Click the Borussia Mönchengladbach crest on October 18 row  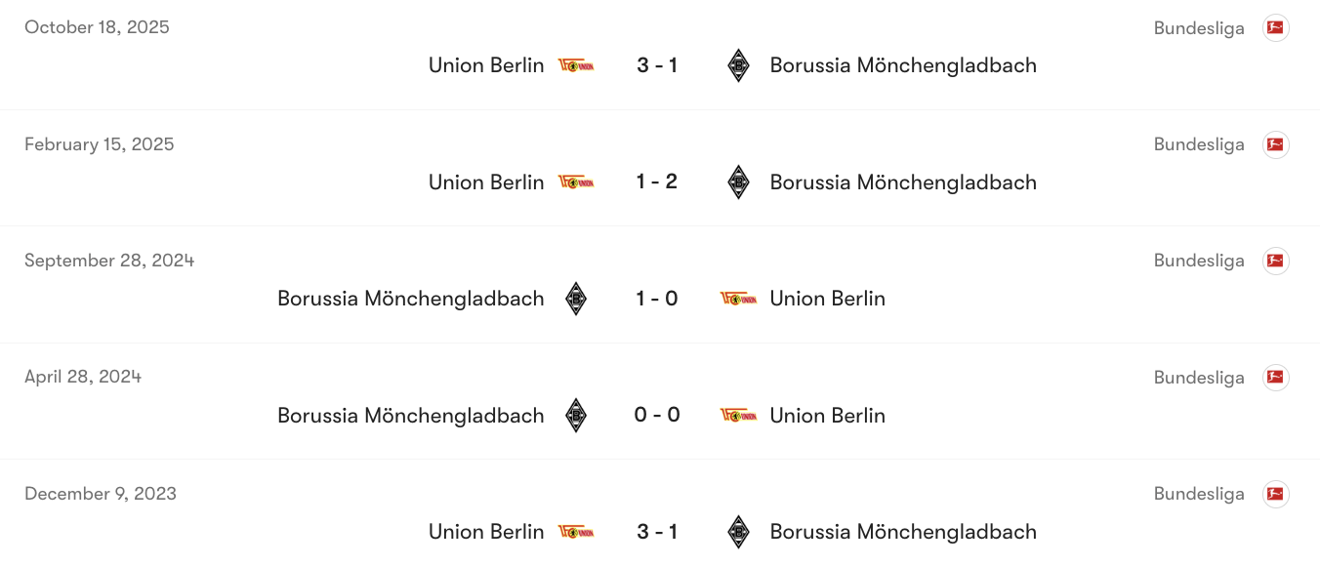738,64
